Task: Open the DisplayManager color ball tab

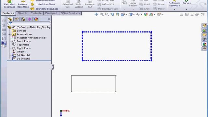Action: click(x=36, y=19)
